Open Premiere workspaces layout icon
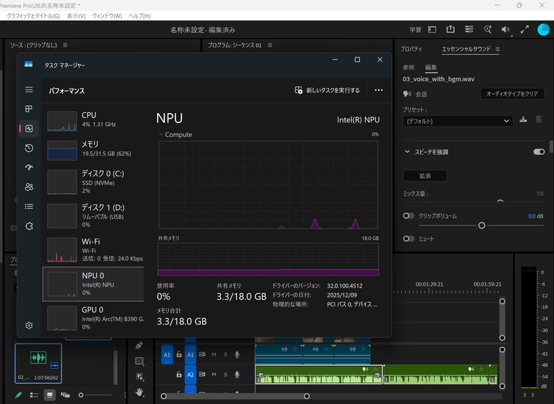The width and height of the screenshot is (554, 404). pos(431,30)
